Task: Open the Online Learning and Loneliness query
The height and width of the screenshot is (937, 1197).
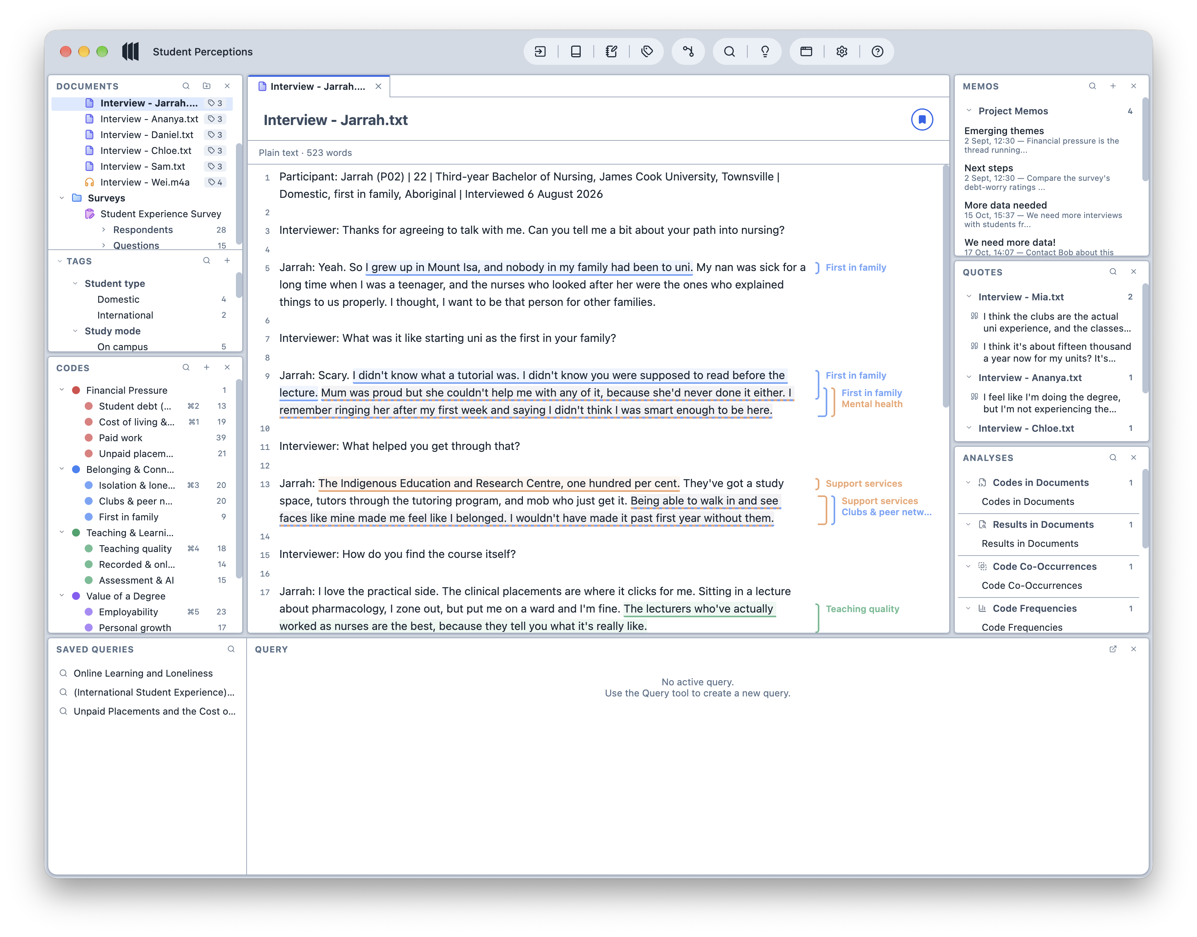Action: [x=142, y=673]
